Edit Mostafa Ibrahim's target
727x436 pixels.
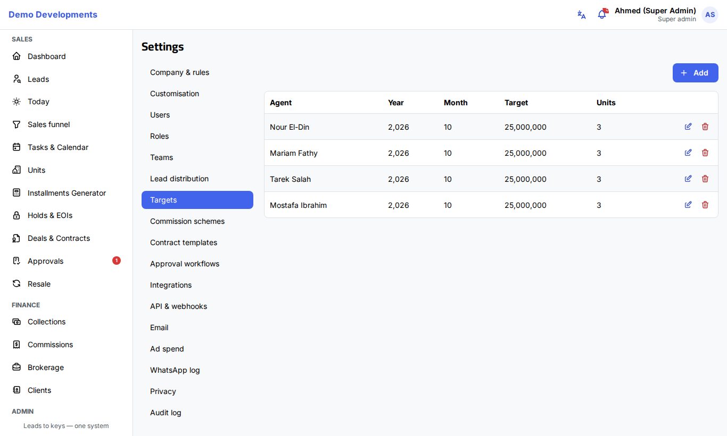point(688,205)
